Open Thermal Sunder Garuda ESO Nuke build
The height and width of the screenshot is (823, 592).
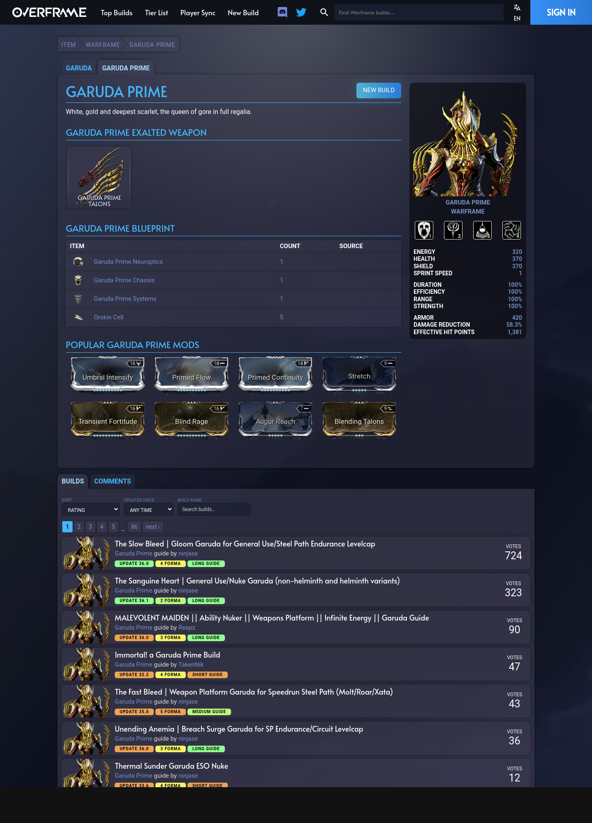pyautogui.click(x=171, y=766)
